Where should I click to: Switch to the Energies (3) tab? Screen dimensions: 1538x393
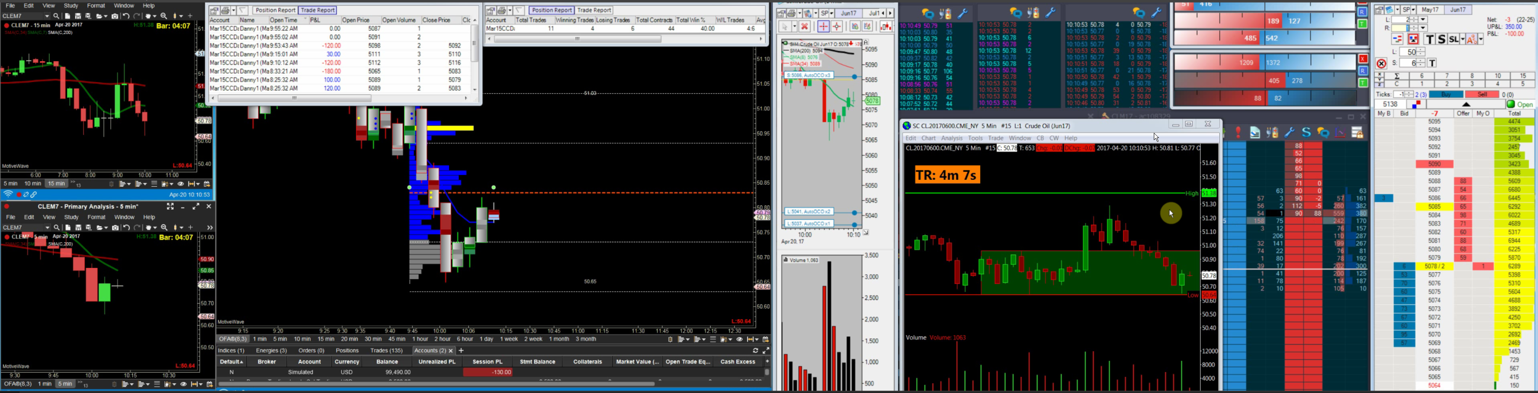(x=272, y=351)
